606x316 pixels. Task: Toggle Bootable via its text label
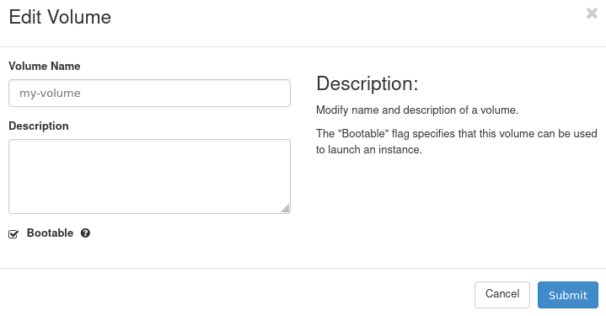point(50,233)
